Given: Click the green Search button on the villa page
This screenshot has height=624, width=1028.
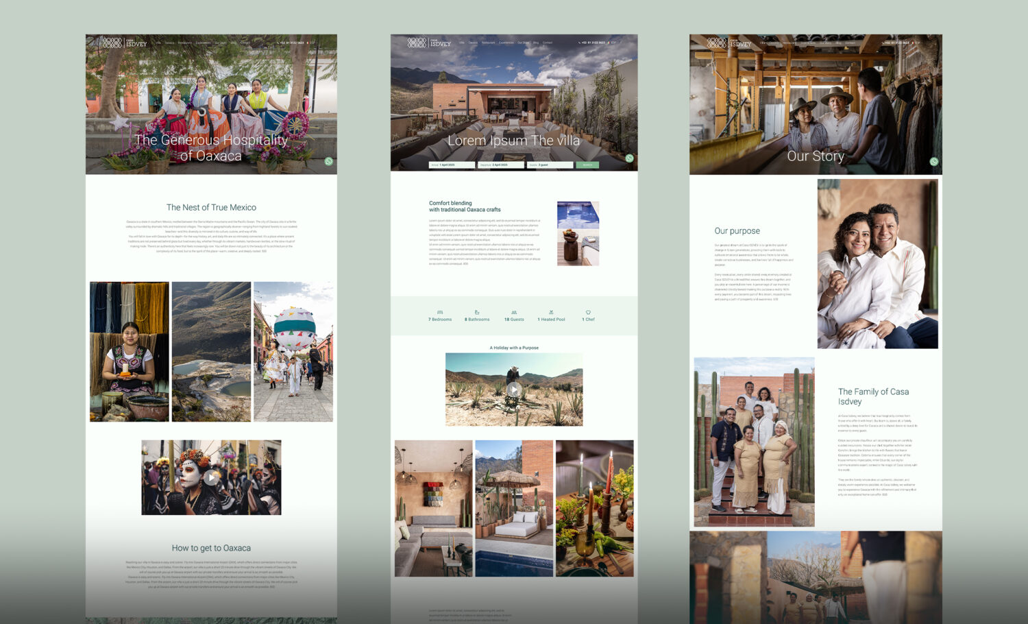Looking at the screenshot, I should click(587, 165).
